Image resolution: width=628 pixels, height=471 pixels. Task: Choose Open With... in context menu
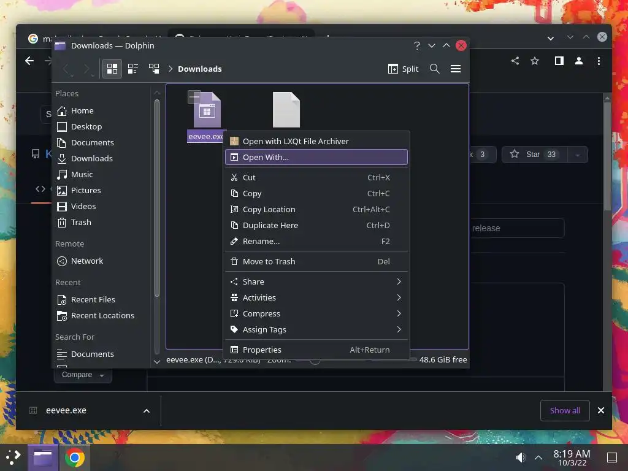point(316,158)
